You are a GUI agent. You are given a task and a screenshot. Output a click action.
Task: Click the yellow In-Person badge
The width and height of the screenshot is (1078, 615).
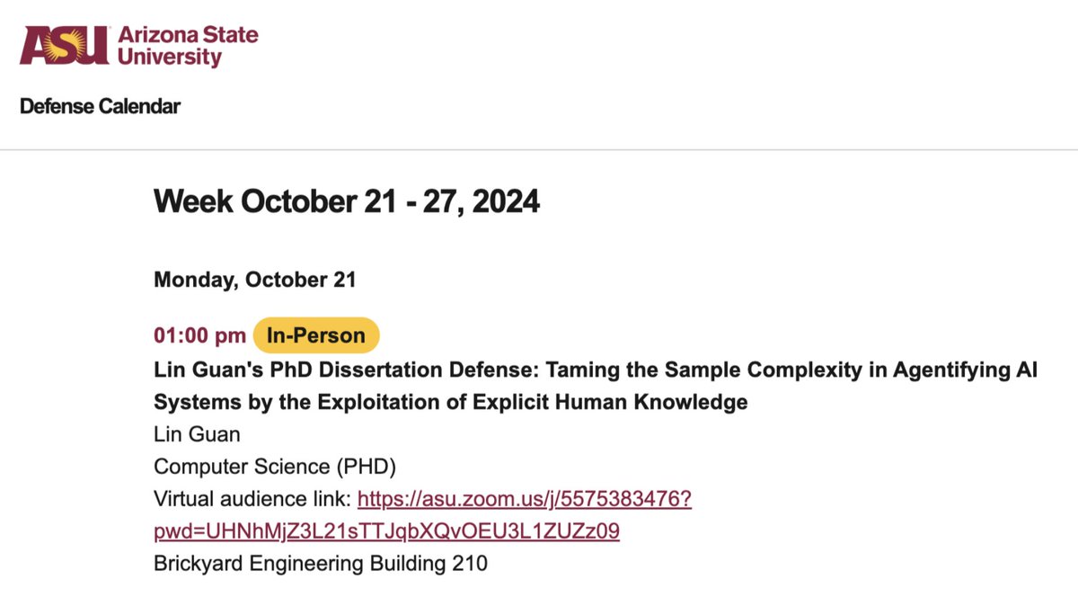(x=316, y=335)
